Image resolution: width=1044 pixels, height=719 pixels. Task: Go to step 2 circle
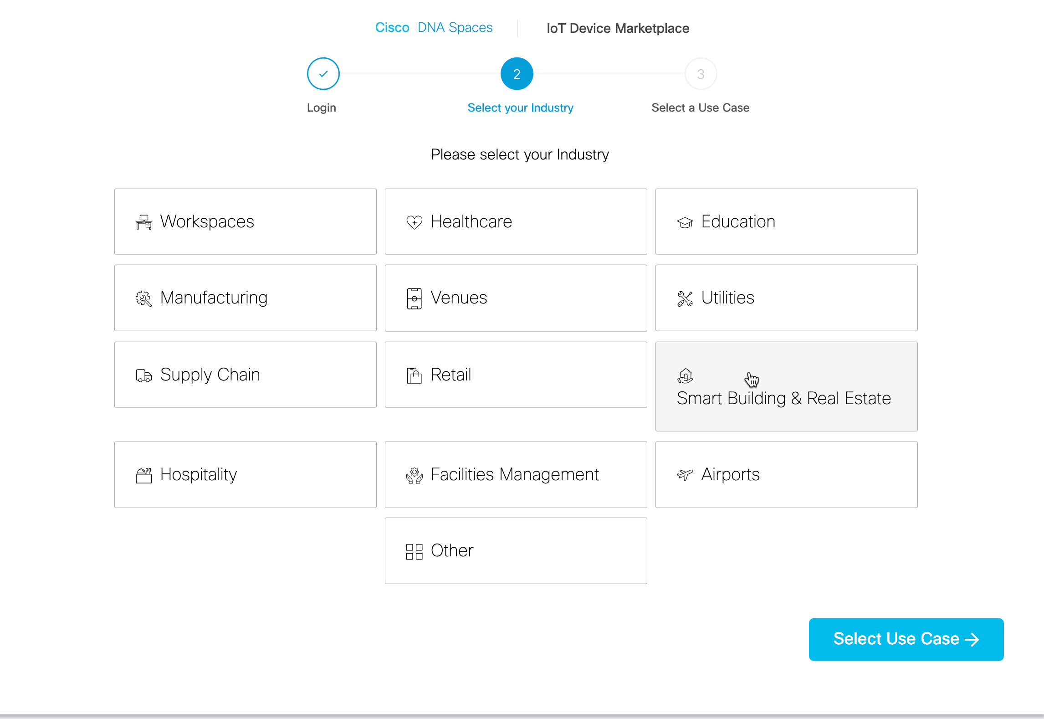(517, 74)
